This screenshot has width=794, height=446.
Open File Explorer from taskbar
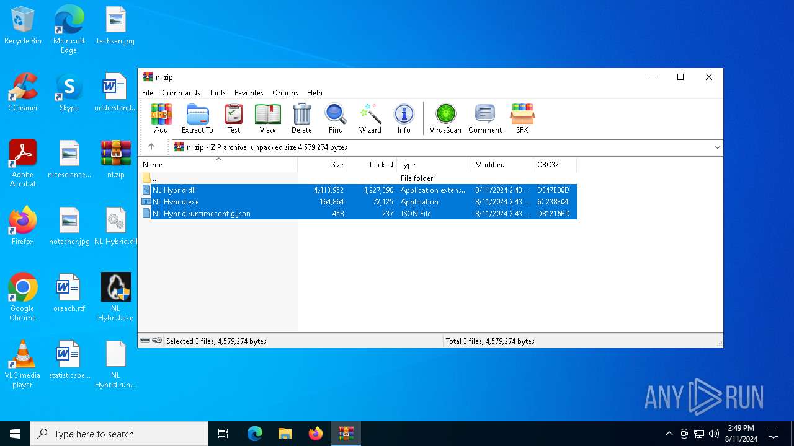coord(285,434)
